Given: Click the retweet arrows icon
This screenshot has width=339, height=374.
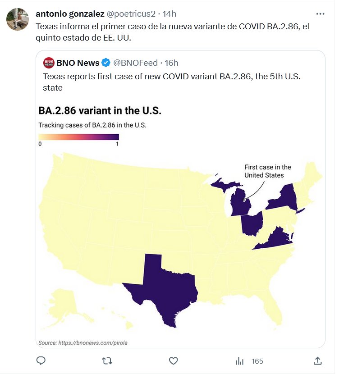Looking at the screenshot, I should (x=107, y=360).
